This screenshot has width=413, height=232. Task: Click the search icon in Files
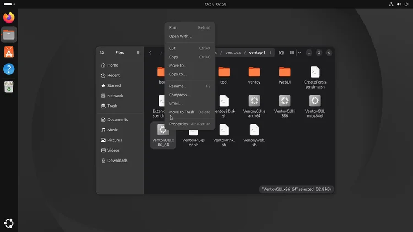click(x=102, y=53)
